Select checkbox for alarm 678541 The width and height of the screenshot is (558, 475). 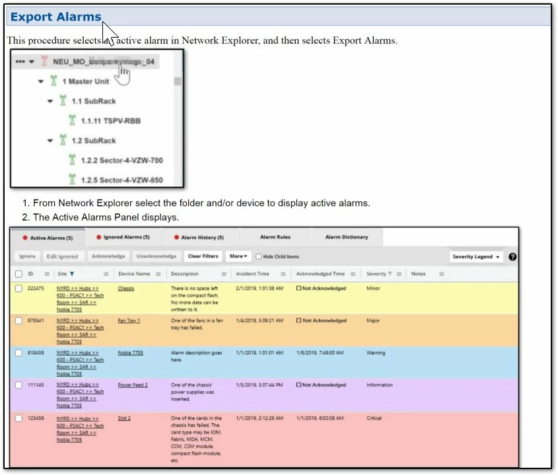click(19, 321)
